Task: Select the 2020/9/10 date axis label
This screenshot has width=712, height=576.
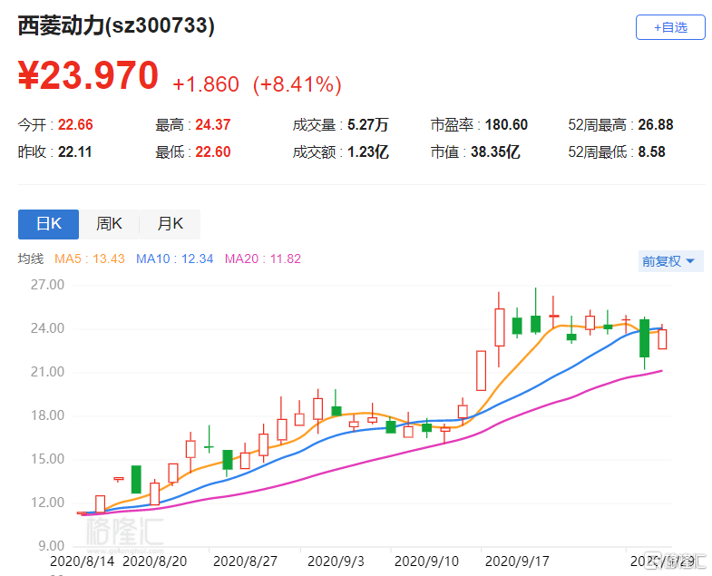Action: (x=426, y=561)
